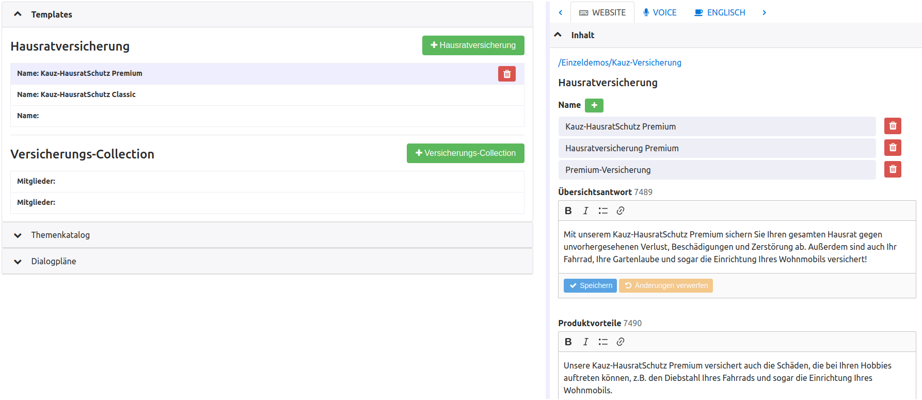922x400 pixels.
Task: Discard changes with Änderungen verwerfen
Action: [666, 285]
